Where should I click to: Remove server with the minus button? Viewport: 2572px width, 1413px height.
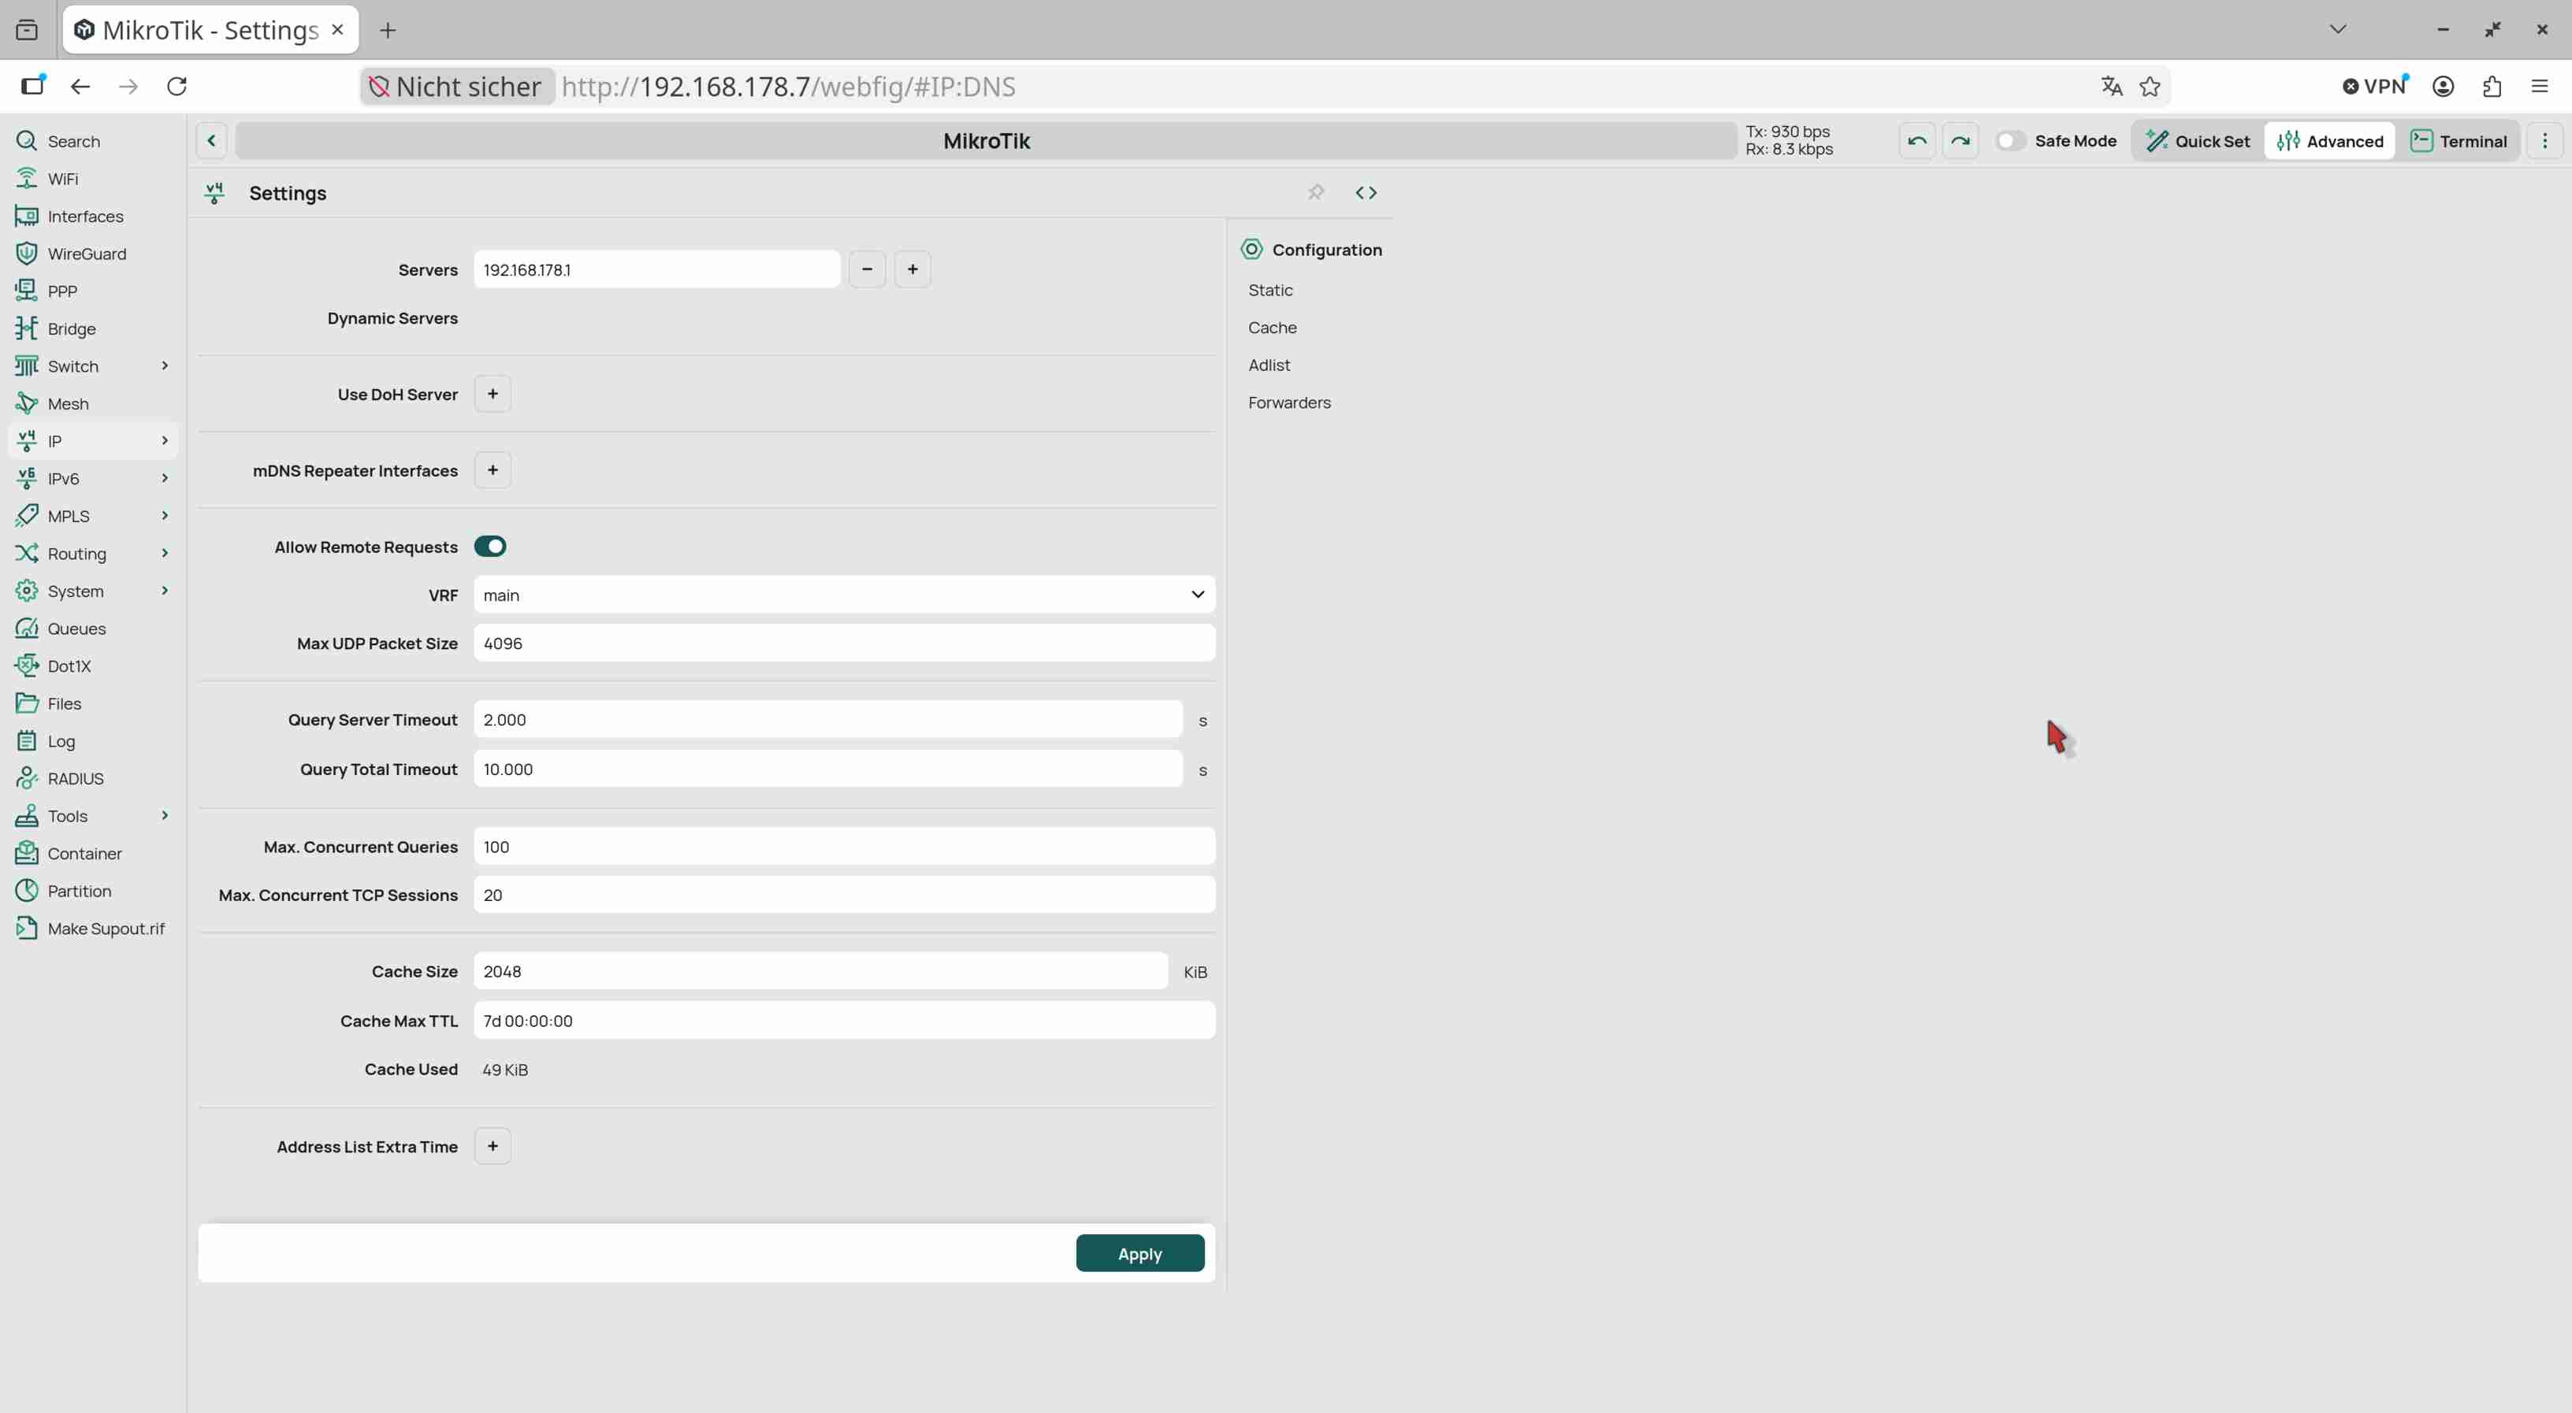(x=867, y=269)
